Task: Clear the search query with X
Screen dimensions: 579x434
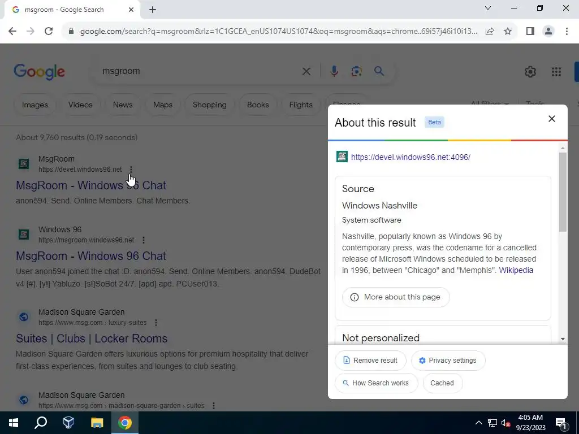Action: point(306,71)
